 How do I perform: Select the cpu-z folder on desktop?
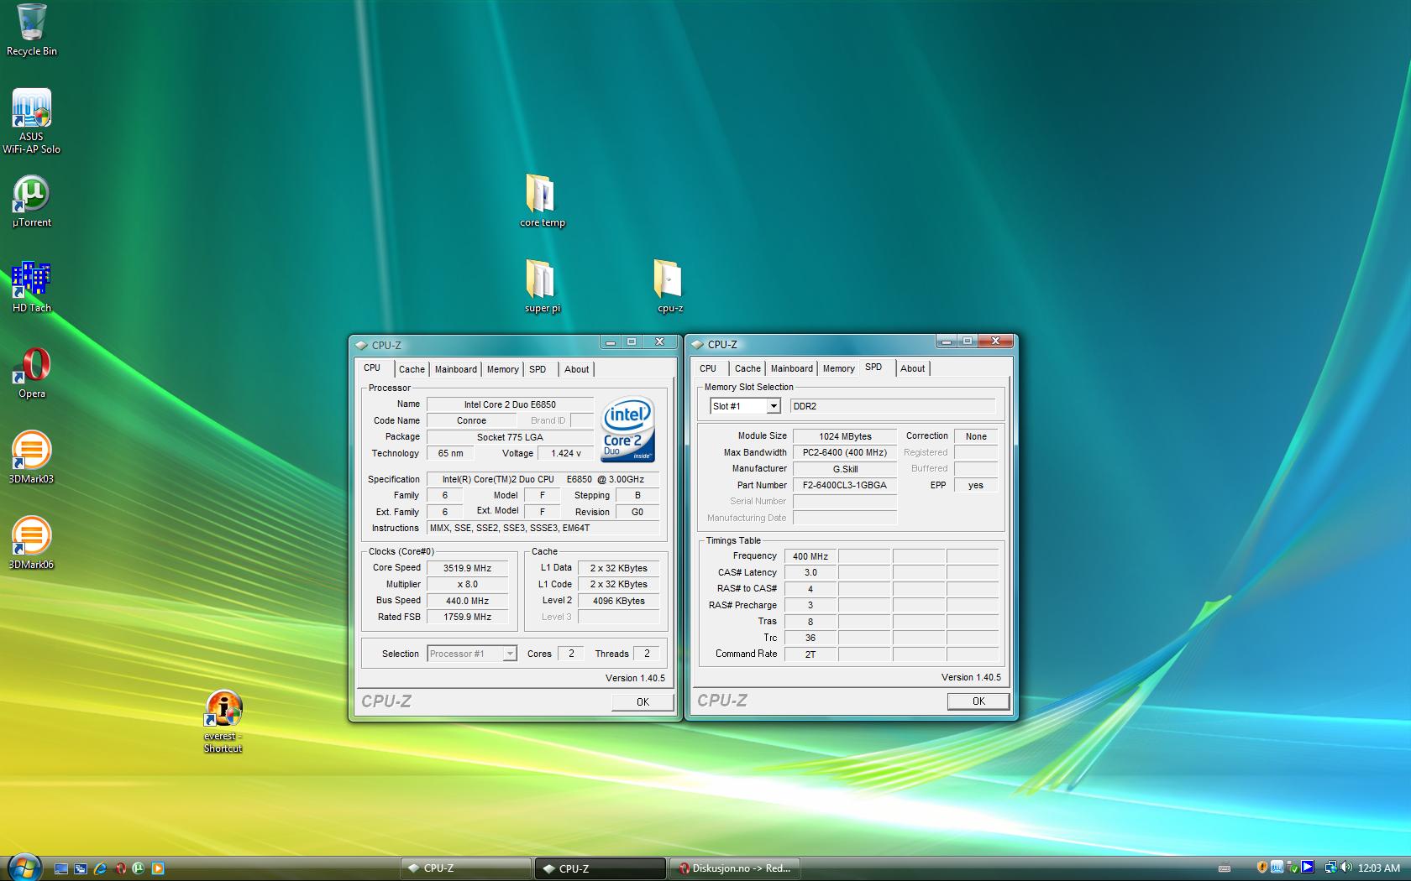(x=669, y=287)
